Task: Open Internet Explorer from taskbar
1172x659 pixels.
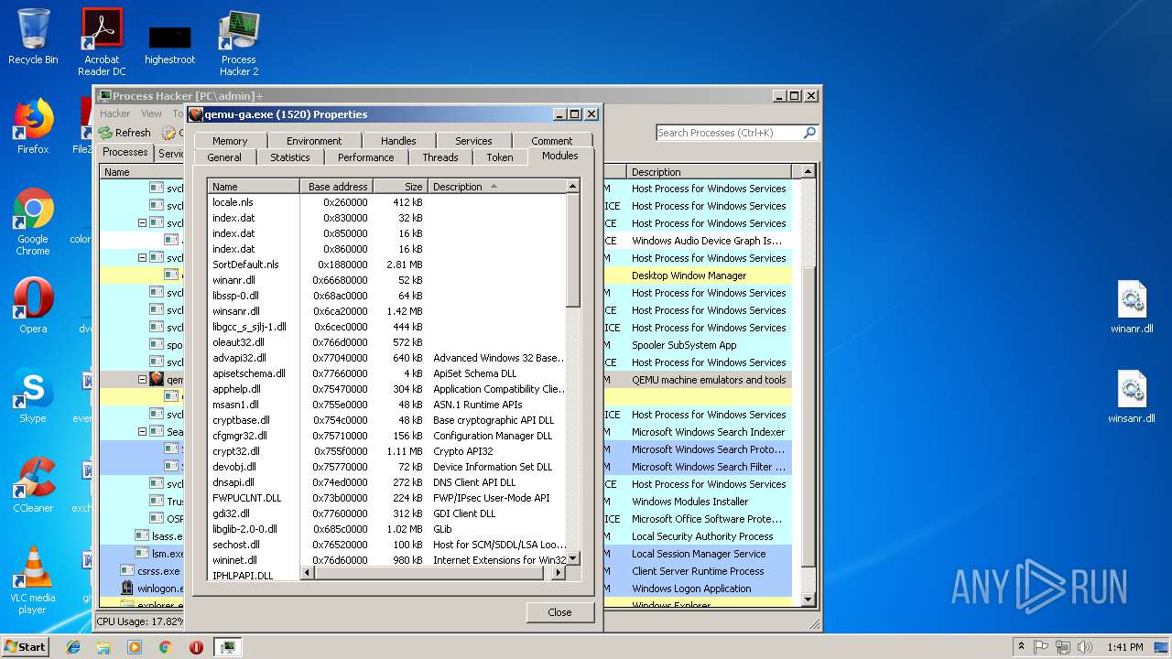Action: click(x=73, y=647)
